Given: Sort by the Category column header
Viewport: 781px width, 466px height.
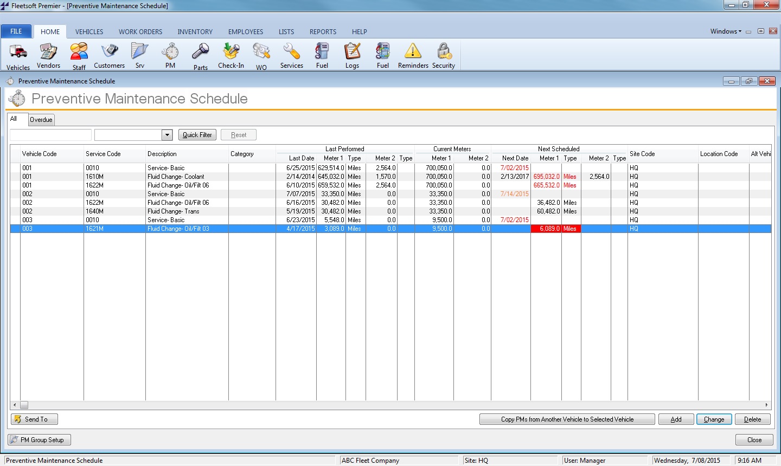Looking at the screenshot, I should tap(252, 154).
